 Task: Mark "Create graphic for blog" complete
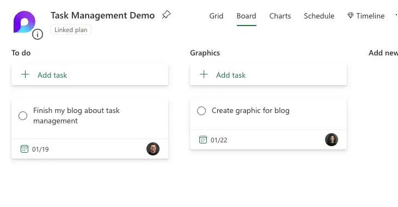coord(201,111)
